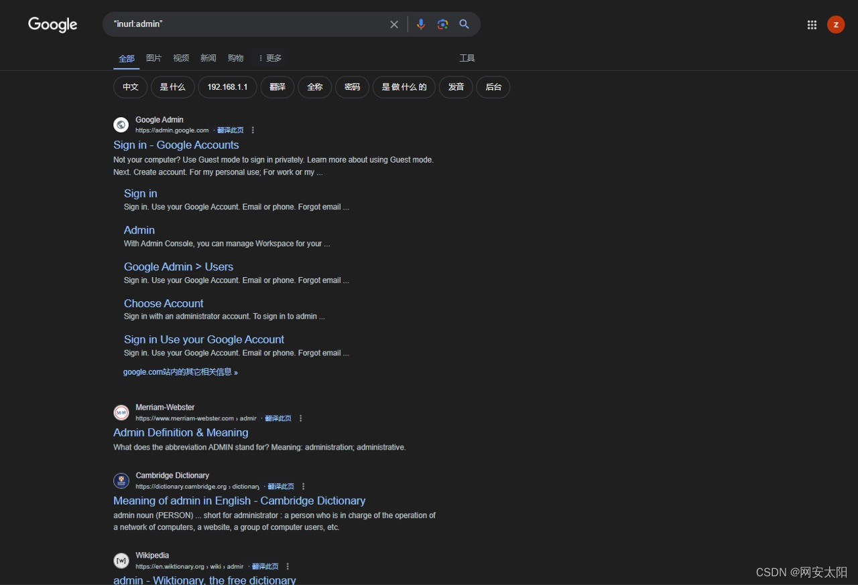Open Sign in Use your Google Account link

point(204,339)
